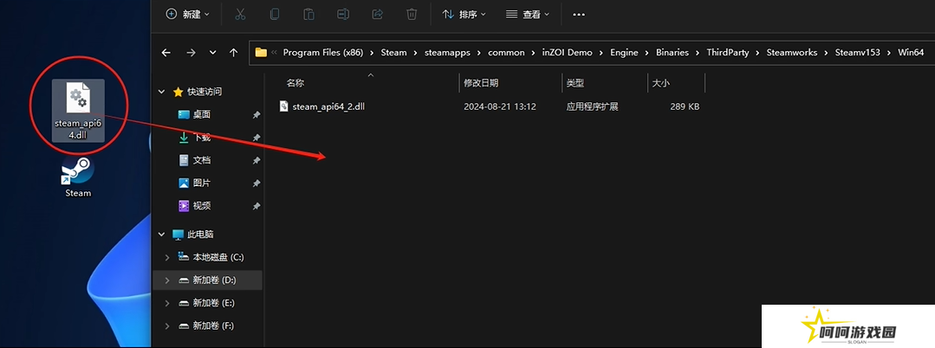Click steamapps in the breadcrumb path
The height and width of the screenshot is (348, 935).
[x=447, y=53]
